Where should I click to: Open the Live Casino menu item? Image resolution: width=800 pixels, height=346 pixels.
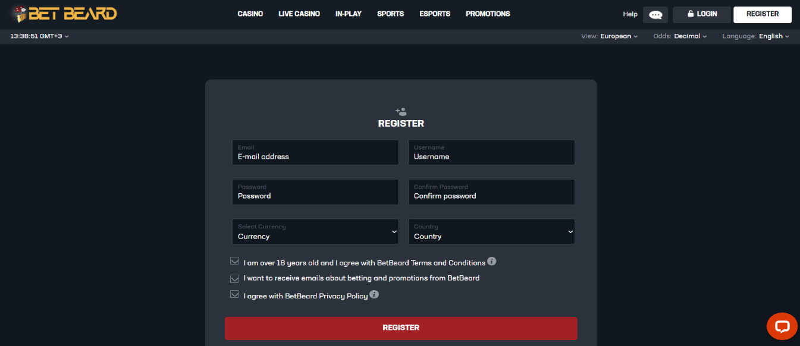[299, 14]
